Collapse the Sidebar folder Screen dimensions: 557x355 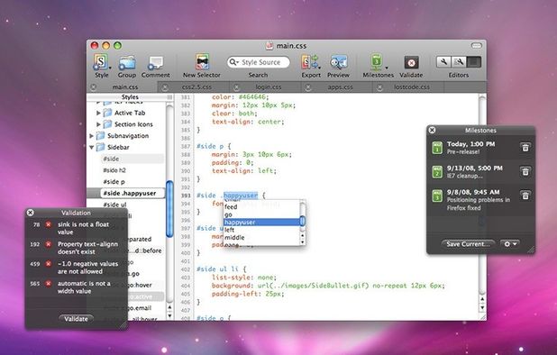coord(92,147)
